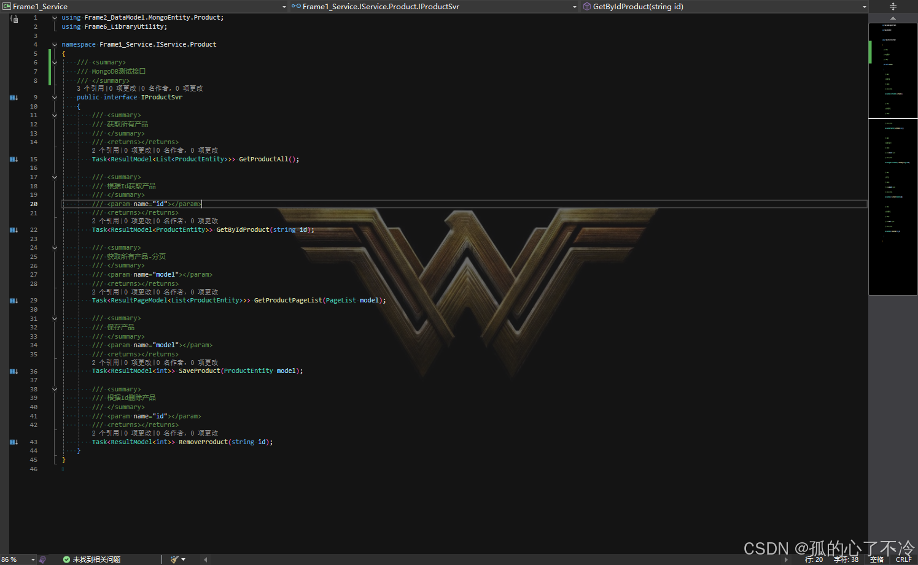Click the 根据Id获取产品 comment text
The height and width of the screenshot is (565, 918).
(131, 186)
